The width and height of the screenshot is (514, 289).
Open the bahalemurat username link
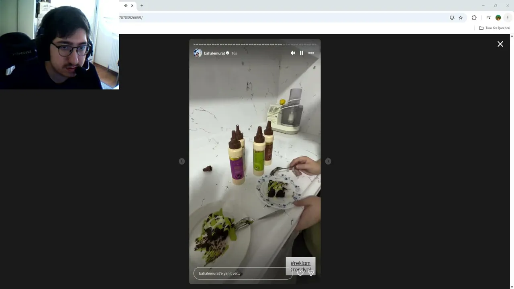(214, 53)
